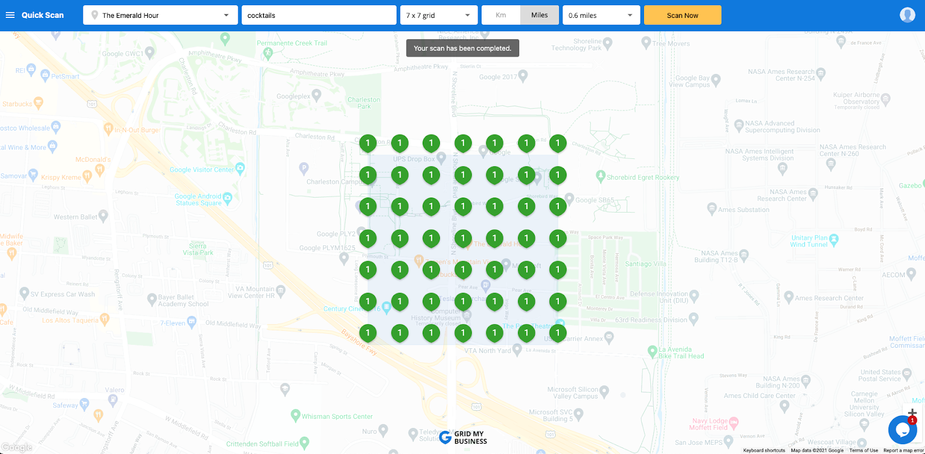Screen dimensions: 925x454
Task: Click the Scan Now button
Action: [x=683, y=15]
